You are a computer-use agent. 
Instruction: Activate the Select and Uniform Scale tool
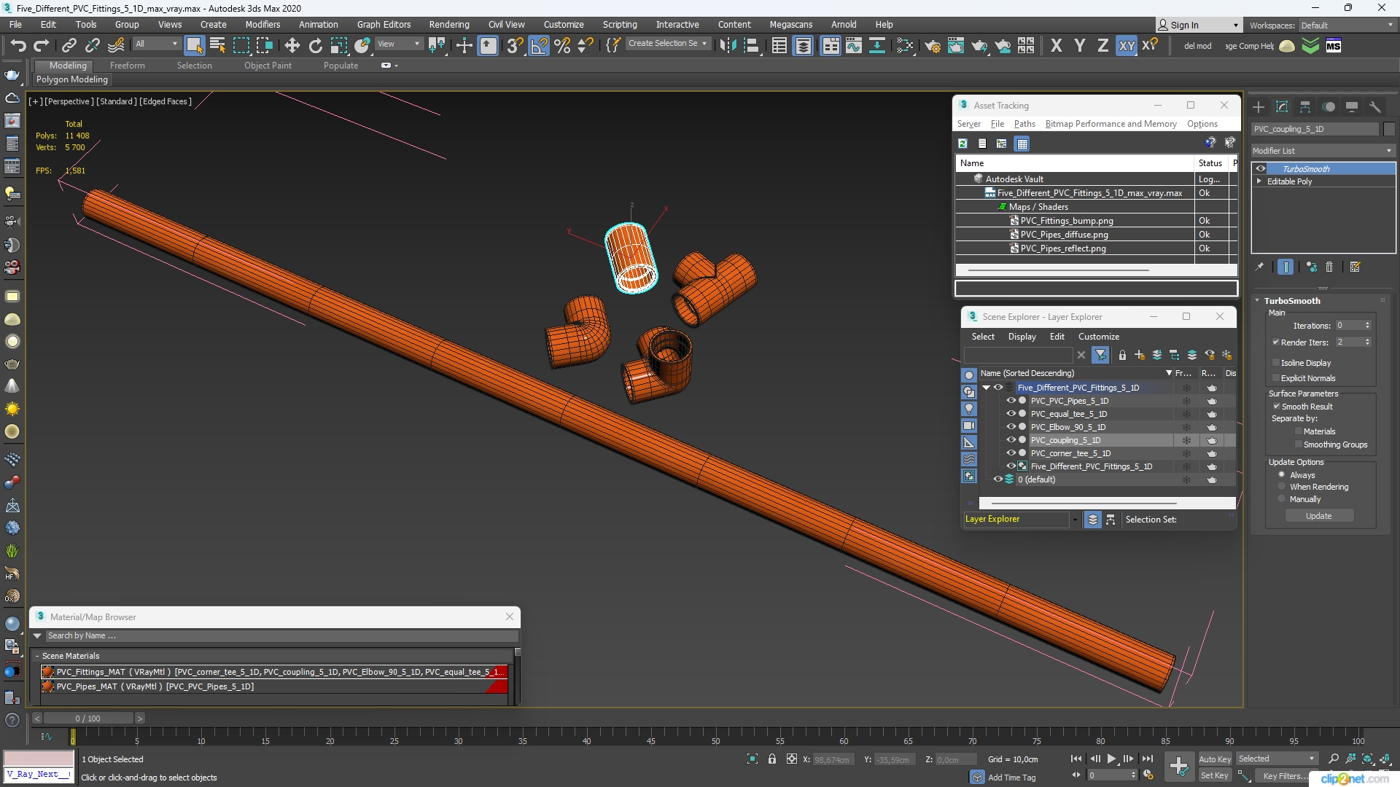(x=338, y=46)
